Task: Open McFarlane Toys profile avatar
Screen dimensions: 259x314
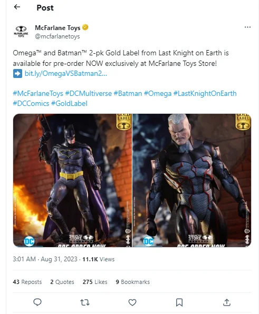Action: pyautogui.click(x=21, y=32)
